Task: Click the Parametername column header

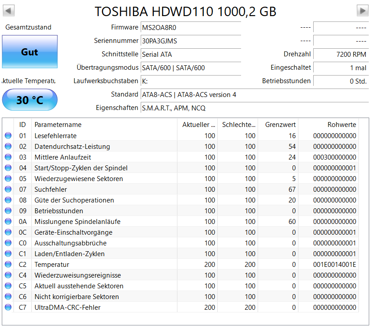Action: (x=104, y=124)
